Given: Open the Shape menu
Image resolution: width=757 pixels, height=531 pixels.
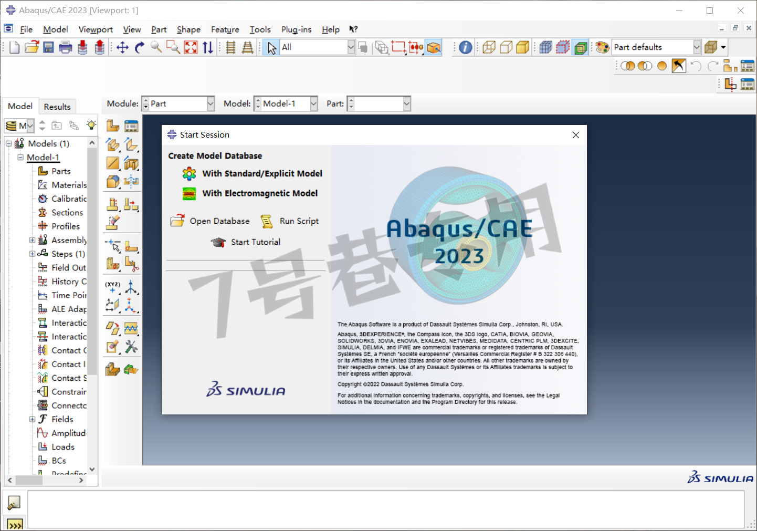Looking at the screenshot, I should (x=188, y=29).
